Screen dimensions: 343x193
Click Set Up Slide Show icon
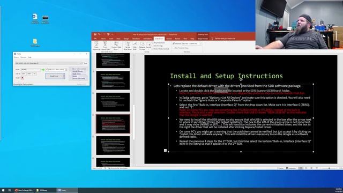[128, 46]
